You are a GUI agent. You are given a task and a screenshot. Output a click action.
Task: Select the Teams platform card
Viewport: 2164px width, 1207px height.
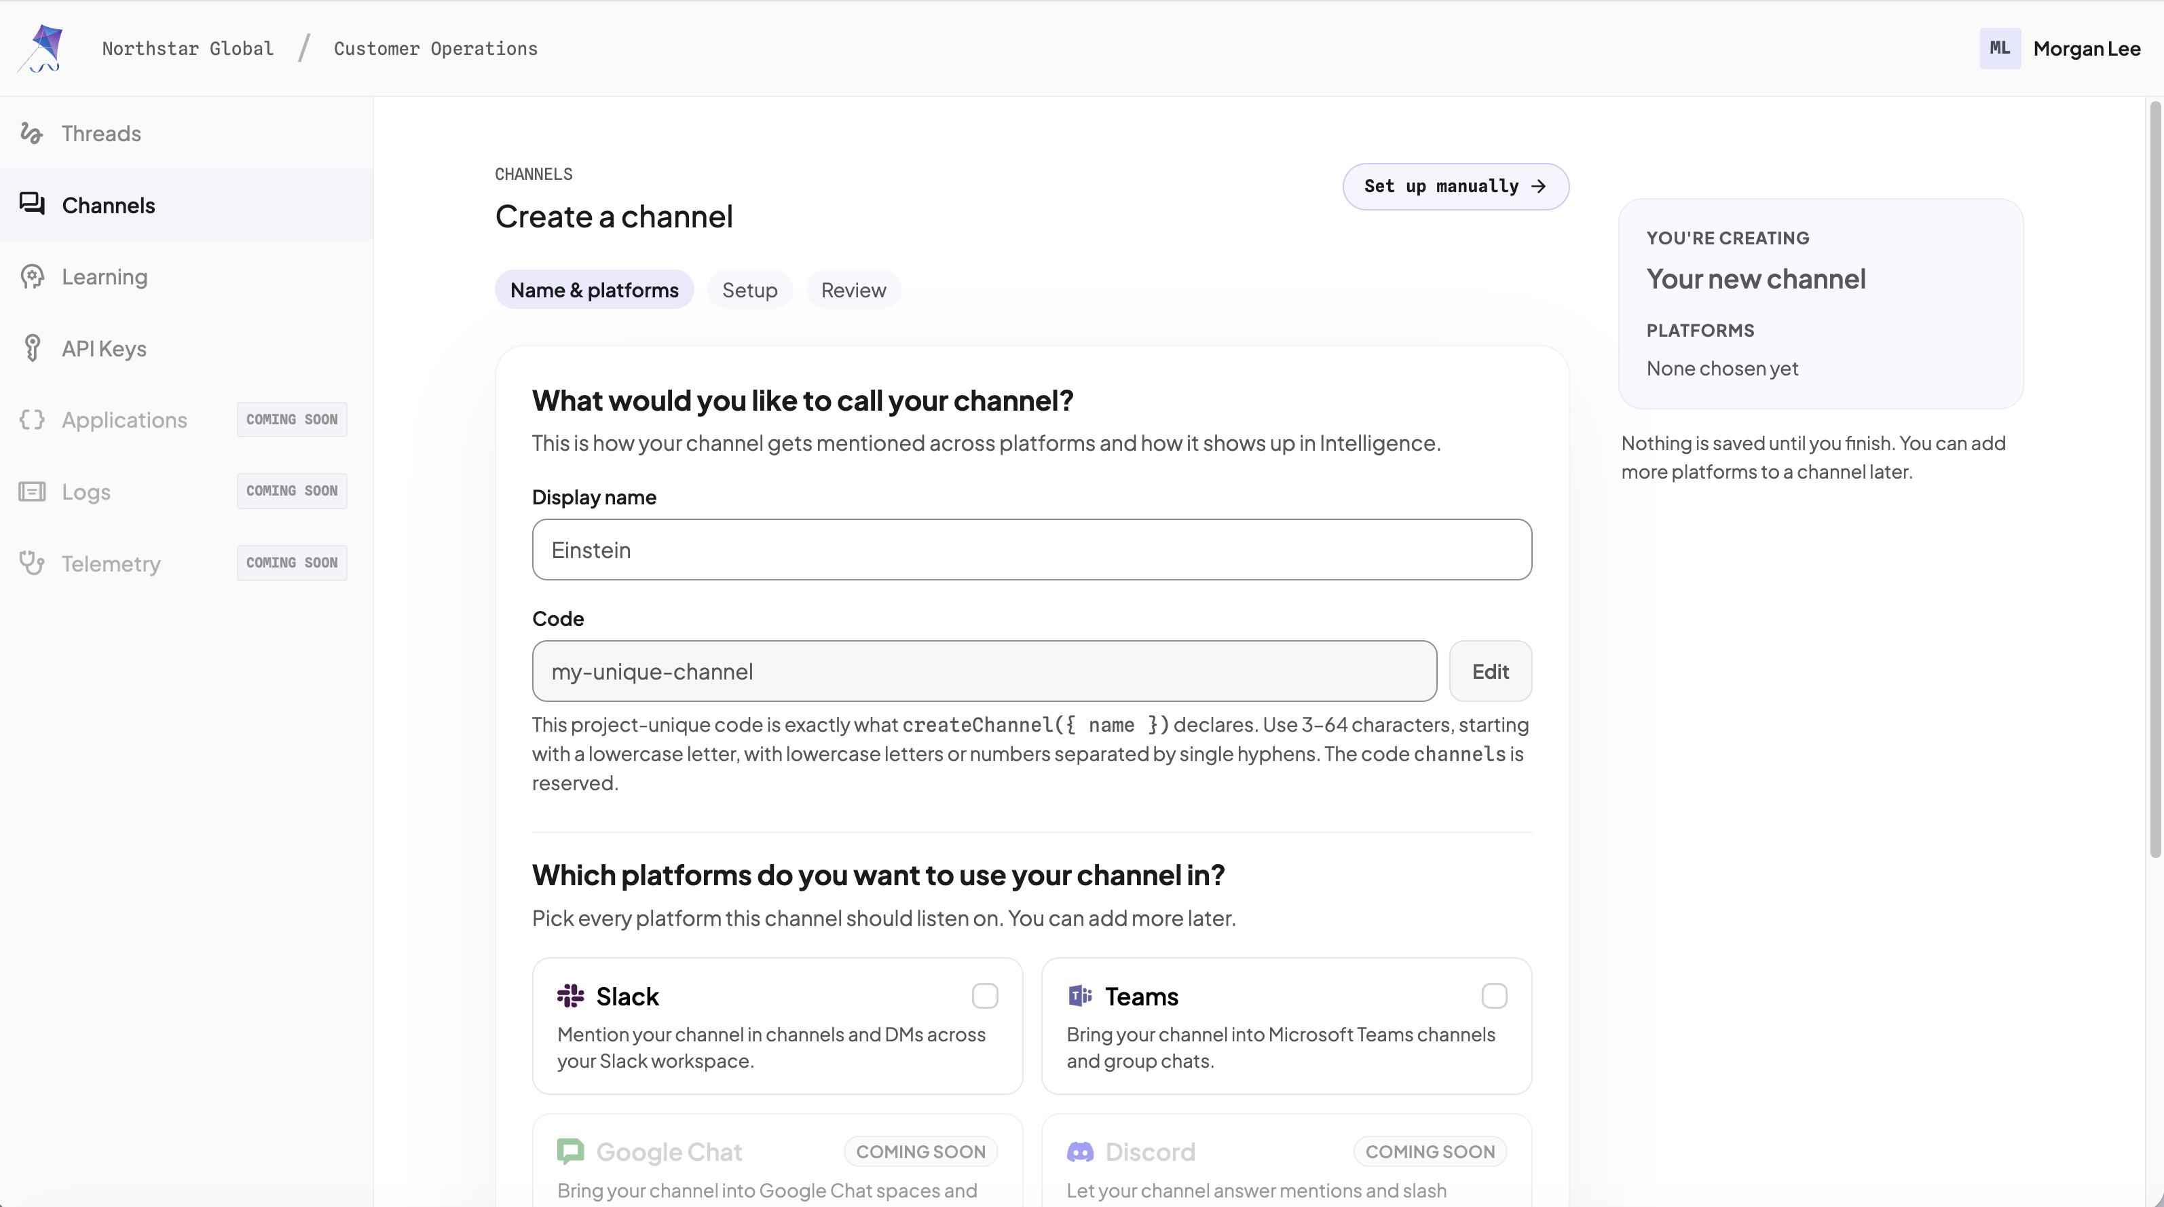(x=1286, y=1026)
